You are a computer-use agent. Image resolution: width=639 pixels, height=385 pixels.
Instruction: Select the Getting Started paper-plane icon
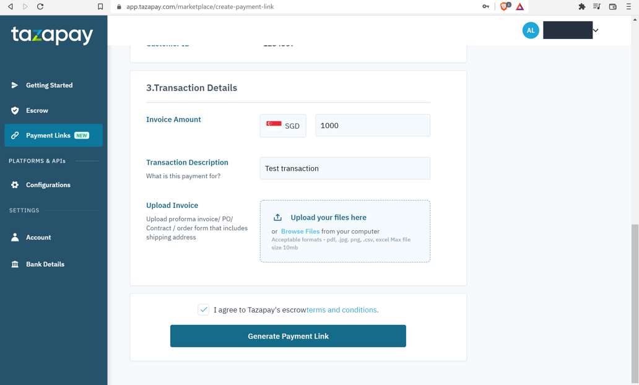click(15, 85)
